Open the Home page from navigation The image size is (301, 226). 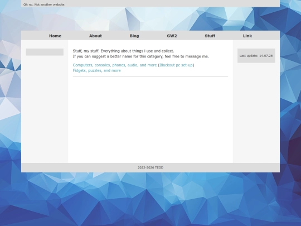pos(55,36)
